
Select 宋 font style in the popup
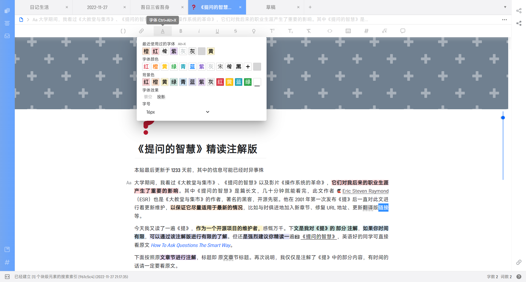coord(220,67)
